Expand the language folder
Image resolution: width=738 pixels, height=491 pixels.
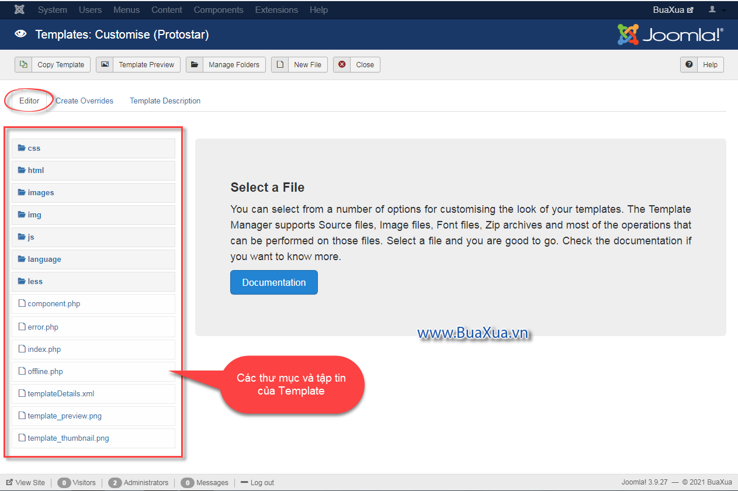point(93,260)
